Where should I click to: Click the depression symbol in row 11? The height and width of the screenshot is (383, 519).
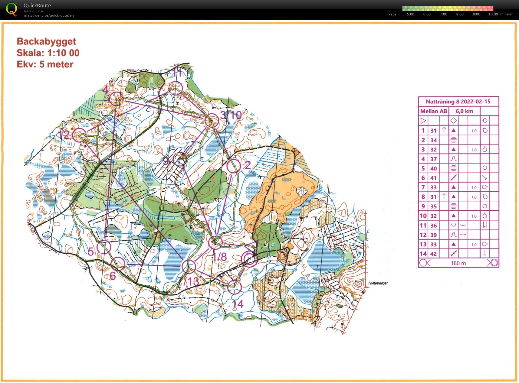coord(453,225)
